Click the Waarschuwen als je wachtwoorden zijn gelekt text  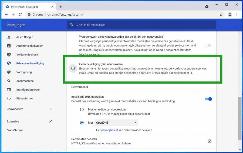point(121,37)
